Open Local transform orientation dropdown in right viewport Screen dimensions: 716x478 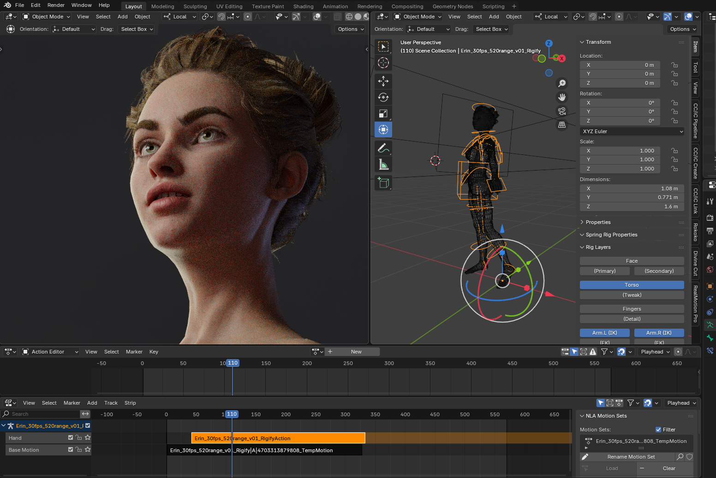[x=551, y=17]
